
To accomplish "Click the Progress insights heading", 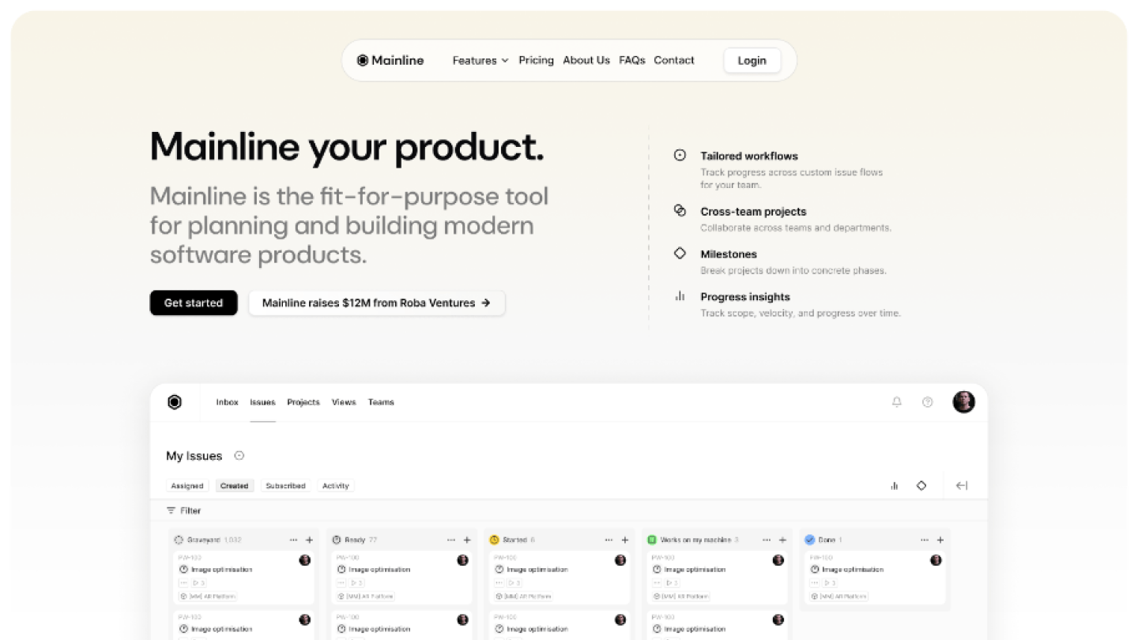I will (745, 296).
